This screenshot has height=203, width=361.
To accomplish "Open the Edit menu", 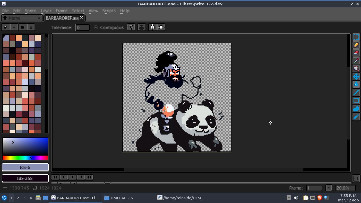I will pos(17,11).
